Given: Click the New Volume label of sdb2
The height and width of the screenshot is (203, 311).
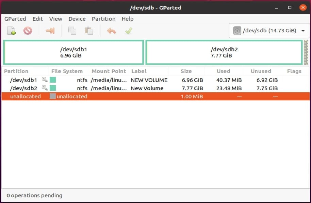Looking at the screenshot, I should pyautogui.click(x=147, y=88).
